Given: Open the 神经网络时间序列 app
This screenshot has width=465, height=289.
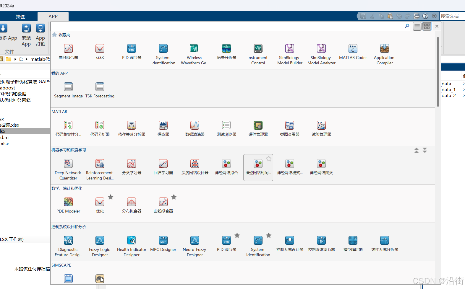Looking at the screenshot, I should 258,167.
